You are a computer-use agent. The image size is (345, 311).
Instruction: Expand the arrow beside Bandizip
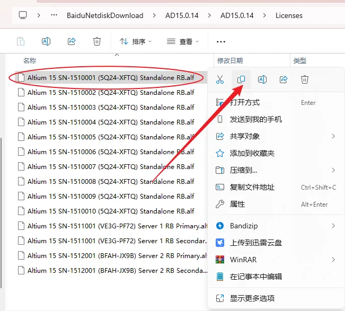[x=333, y=226]
